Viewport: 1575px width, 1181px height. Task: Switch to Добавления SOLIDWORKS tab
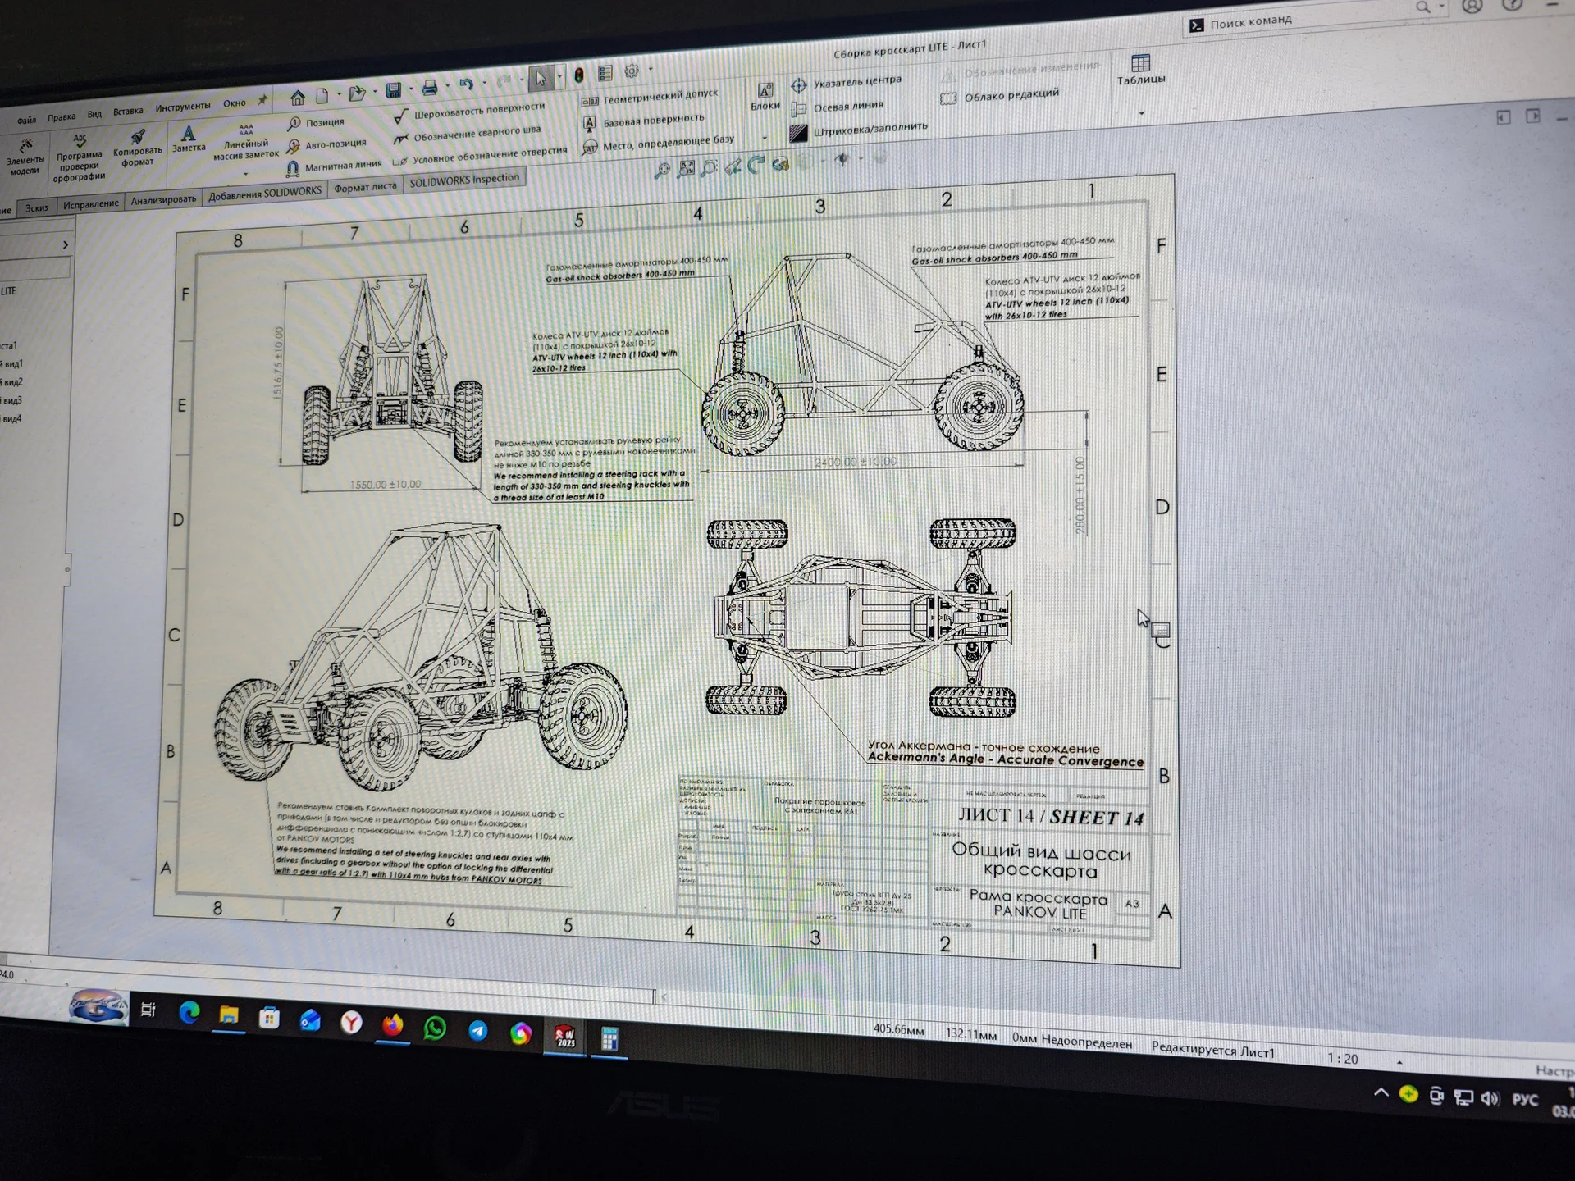(x=265, y=192)
